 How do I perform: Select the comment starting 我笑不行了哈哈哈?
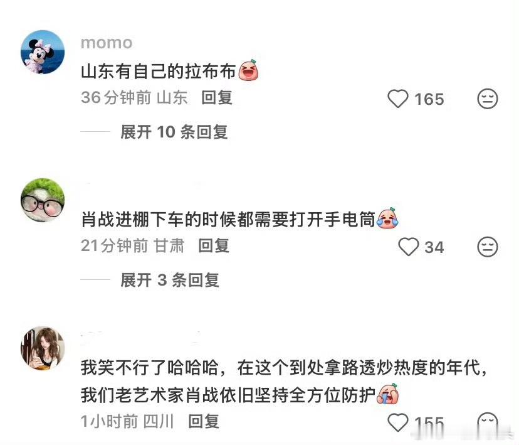pyautogui.click(x=284, y=381)
